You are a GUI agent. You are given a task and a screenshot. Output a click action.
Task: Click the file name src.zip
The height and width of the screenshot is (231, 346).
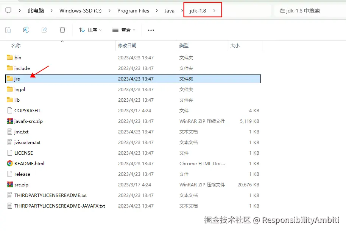click(x=22, y=185)
